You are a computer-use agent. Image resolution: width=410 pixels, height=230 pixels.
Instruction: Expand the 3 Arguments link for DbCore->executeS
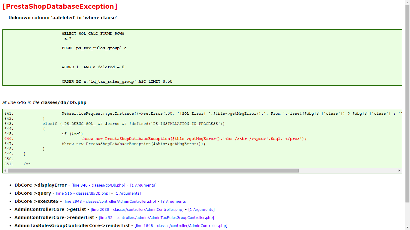coord(174,202)
